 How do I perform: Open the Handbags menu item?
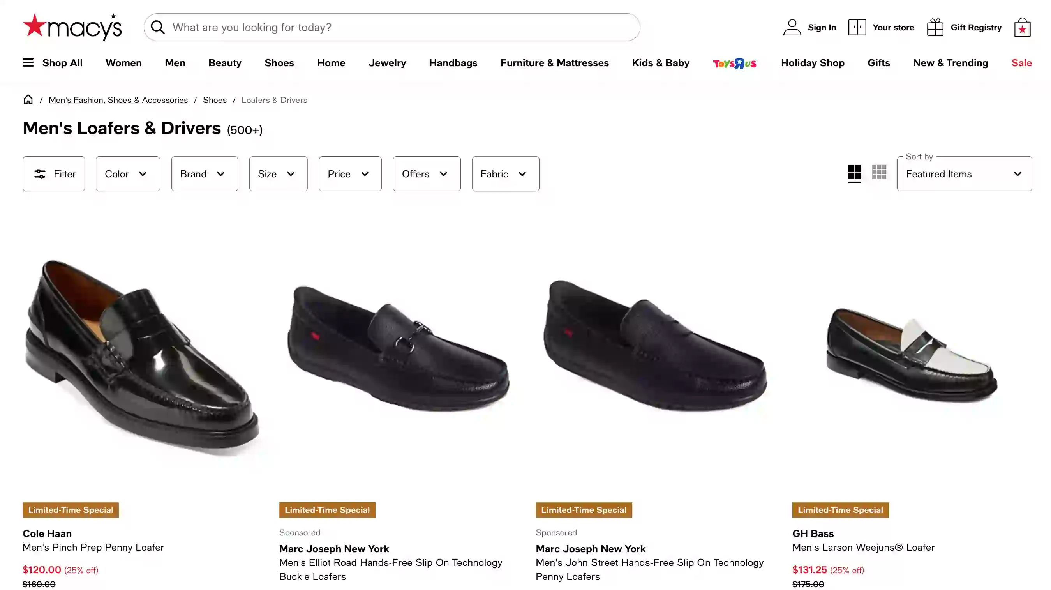point(453,63)
